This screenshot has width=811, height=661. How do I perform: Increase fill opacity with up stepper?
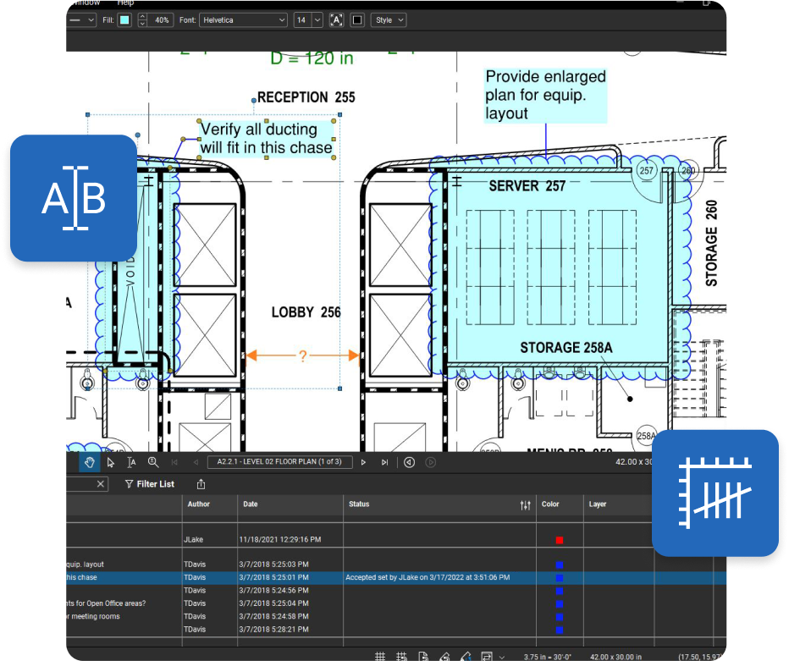coord(142,17)
